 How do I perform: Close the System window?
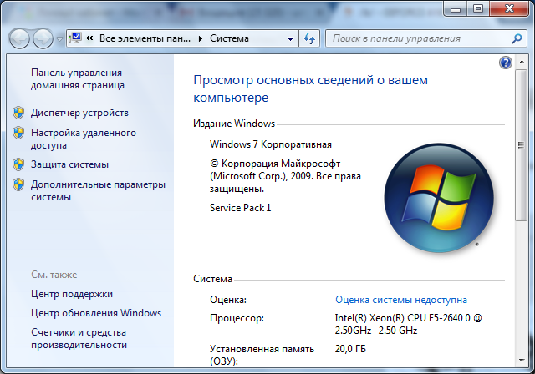(509, 9)
